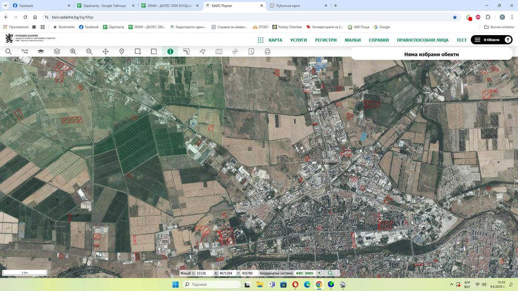Open the СПРАВКИ menu item
Screen dimensions: 518x291
(379, 40)
